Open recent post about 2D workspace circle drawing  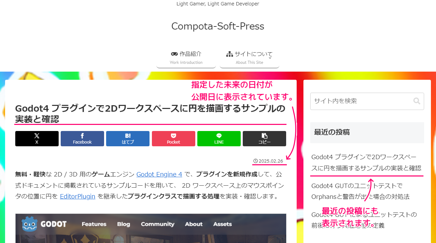pyautogui.click(x=366, y=162)
